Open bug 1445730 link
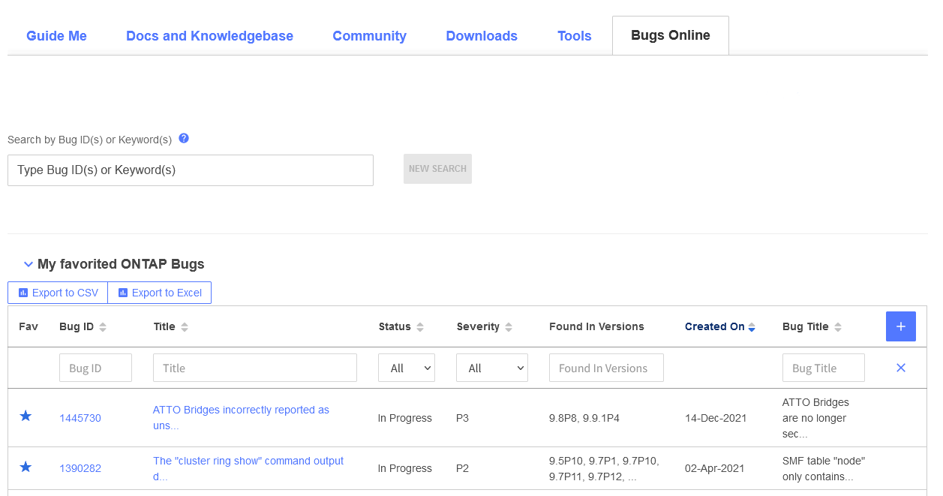943x496 pixels. [x=80, y=418]
